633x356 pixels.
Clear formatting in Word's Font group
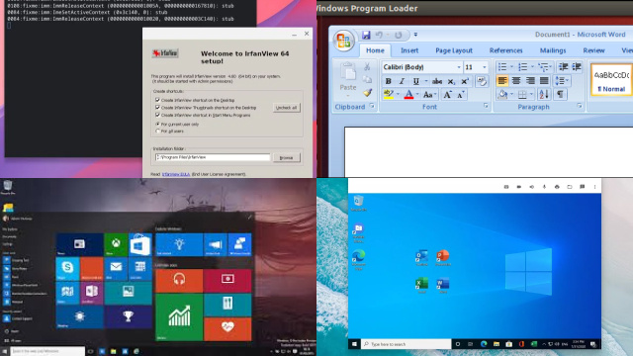482,81
